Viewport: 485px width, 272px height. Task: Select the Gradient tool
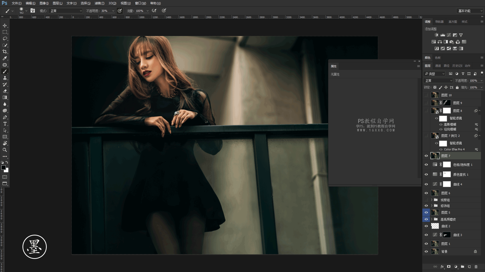[5, 97]
